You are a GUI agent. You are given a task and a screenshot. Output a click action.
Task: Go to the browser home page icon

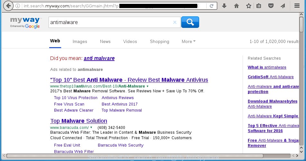pos(236,6)
